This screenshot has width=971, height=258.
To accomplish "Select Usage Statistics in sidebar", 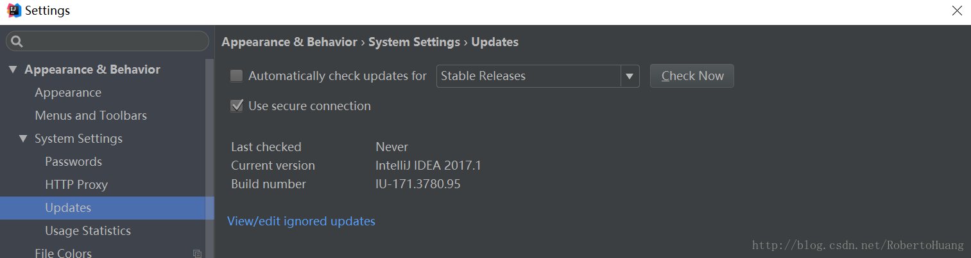I will click(x=87, y=231).
